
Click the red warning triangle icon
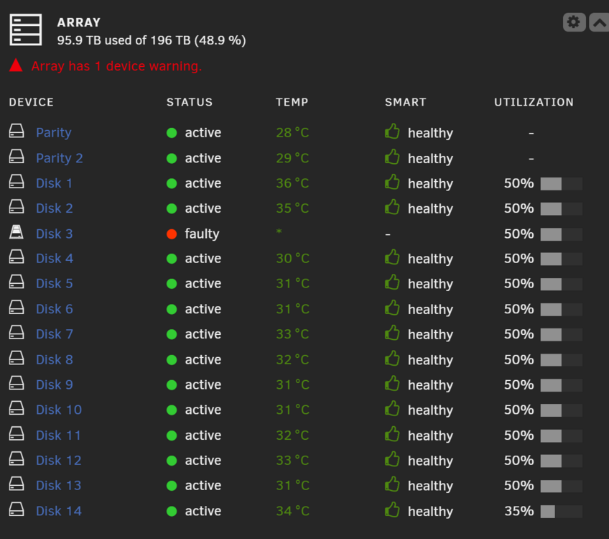[16, 65]
